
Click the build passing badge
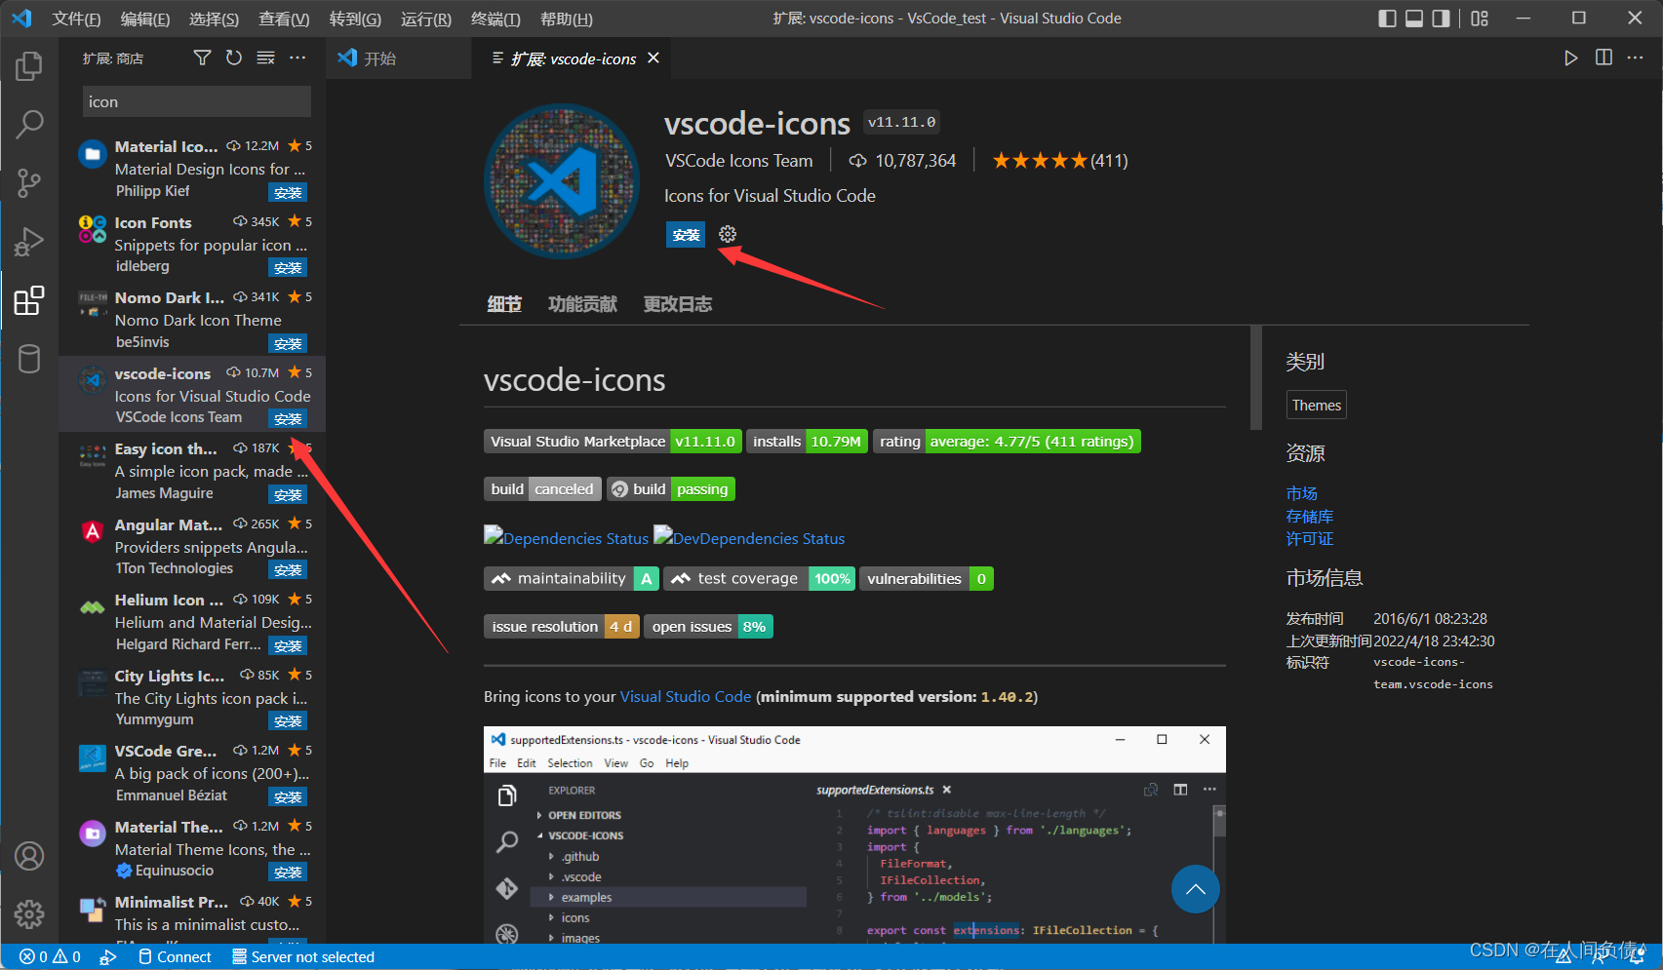coord(671,489)
